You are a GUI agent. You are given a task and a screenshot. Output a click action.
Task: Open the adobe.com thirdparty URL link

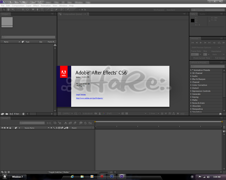89,98
